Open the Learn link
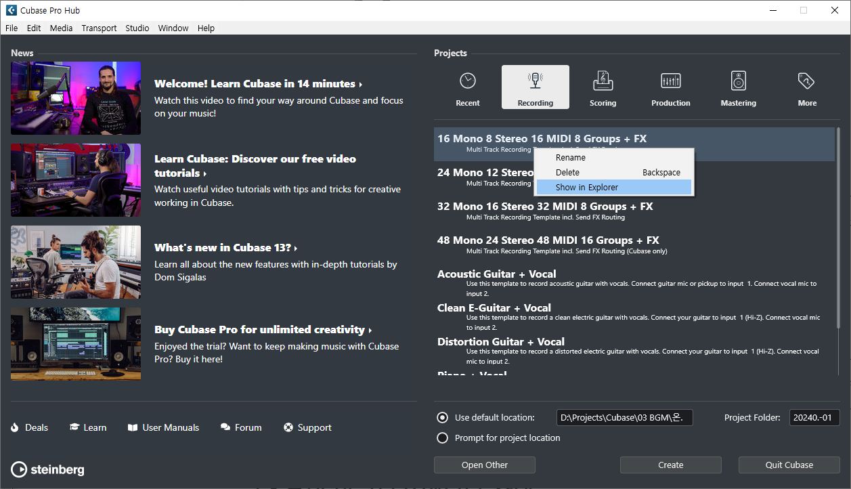 95,427
